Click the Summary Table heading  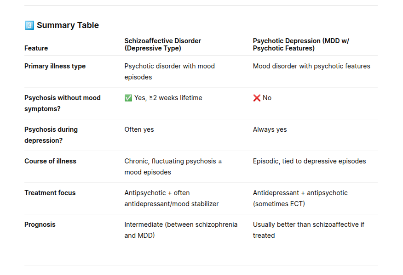coord(68,25)
